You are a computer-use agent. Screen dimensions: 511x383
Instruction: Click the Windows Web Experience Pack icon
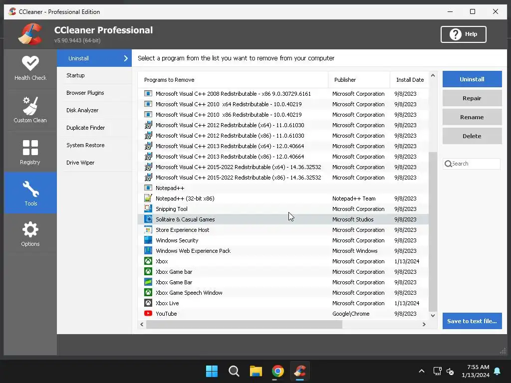point(148,250)
